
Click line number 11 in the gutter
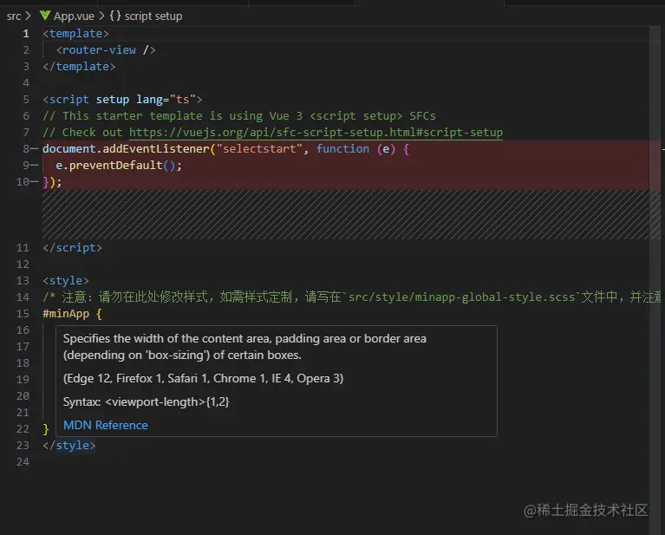click(x=23, y=248)
